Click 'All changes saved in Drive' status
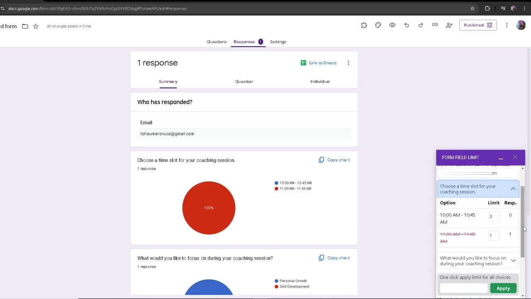The image size is (531, 299). pyautogui.click(x=69, y=26)
